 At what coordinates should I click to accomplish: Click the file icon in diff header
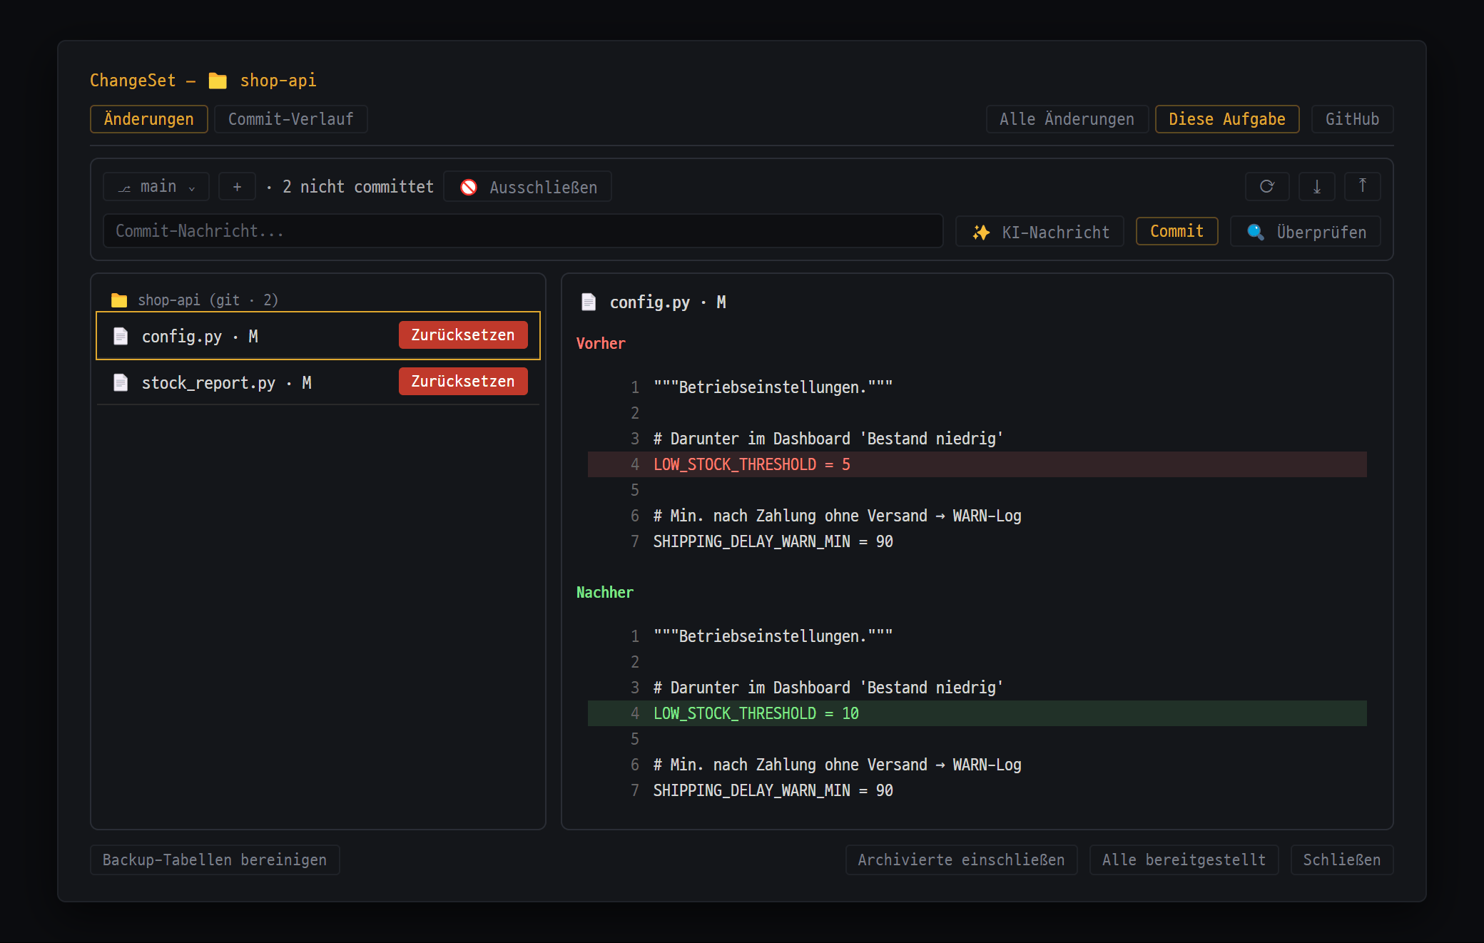[589, 302]
